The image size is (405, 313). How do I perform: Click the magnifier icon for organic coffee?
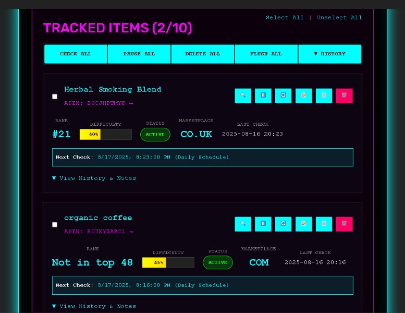point(243,224)
